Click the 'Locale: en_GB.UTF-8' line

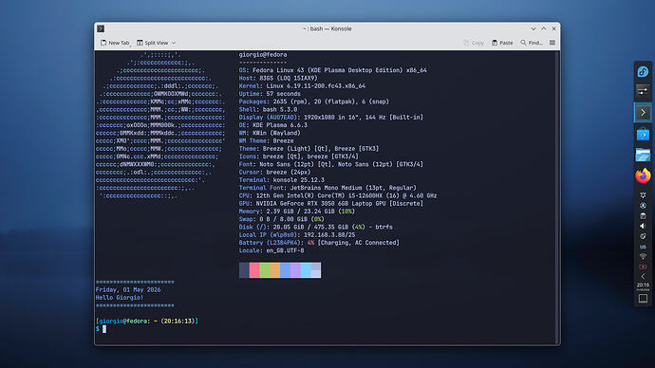pyautogui.click(x=271, y=250)
